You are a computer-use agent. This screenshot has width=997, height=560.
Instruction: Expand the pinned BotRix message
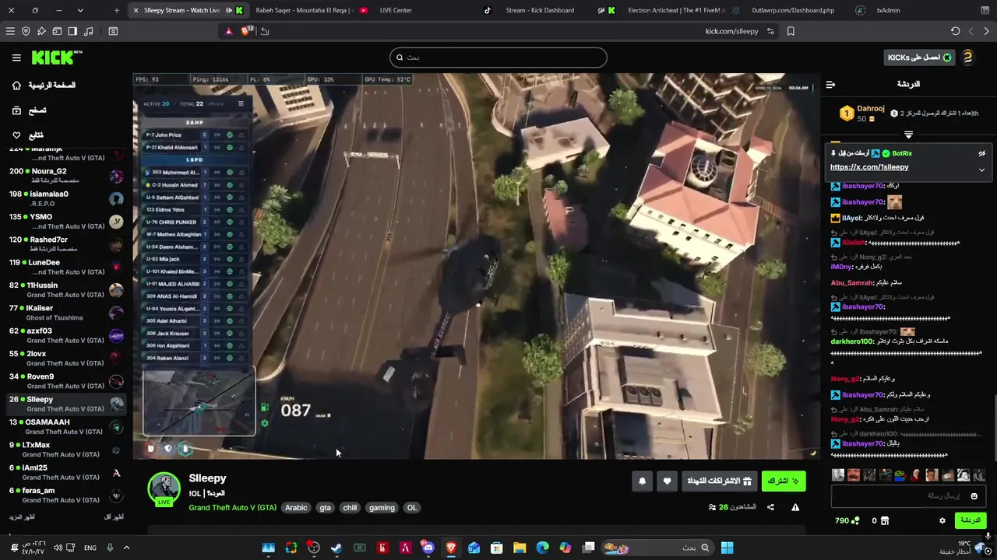pos(981,170)
